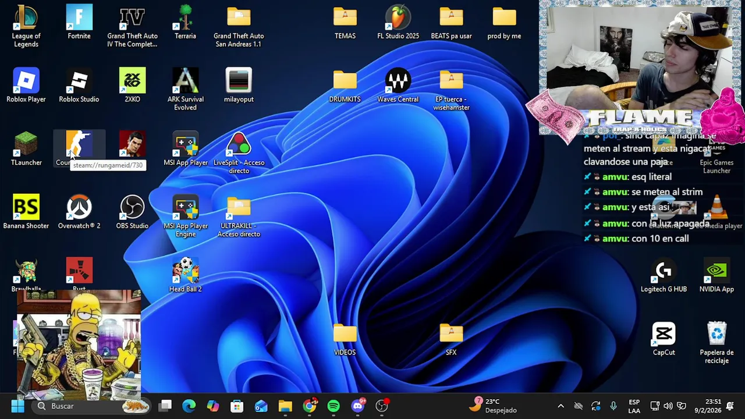This screenshot has height=419, width=745.
Task: Select the Brawlhalla character icon
Action: (26, 274)
